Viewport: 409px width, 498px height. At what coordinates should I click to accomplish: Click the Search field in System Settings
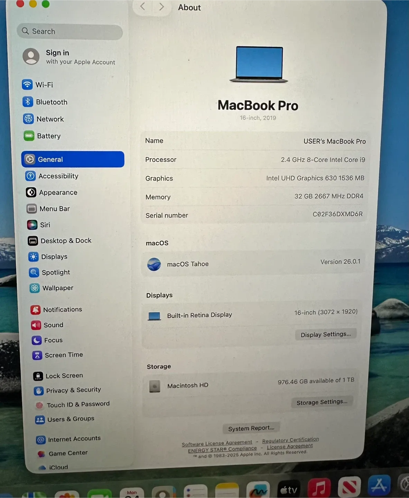pos(69,31)
